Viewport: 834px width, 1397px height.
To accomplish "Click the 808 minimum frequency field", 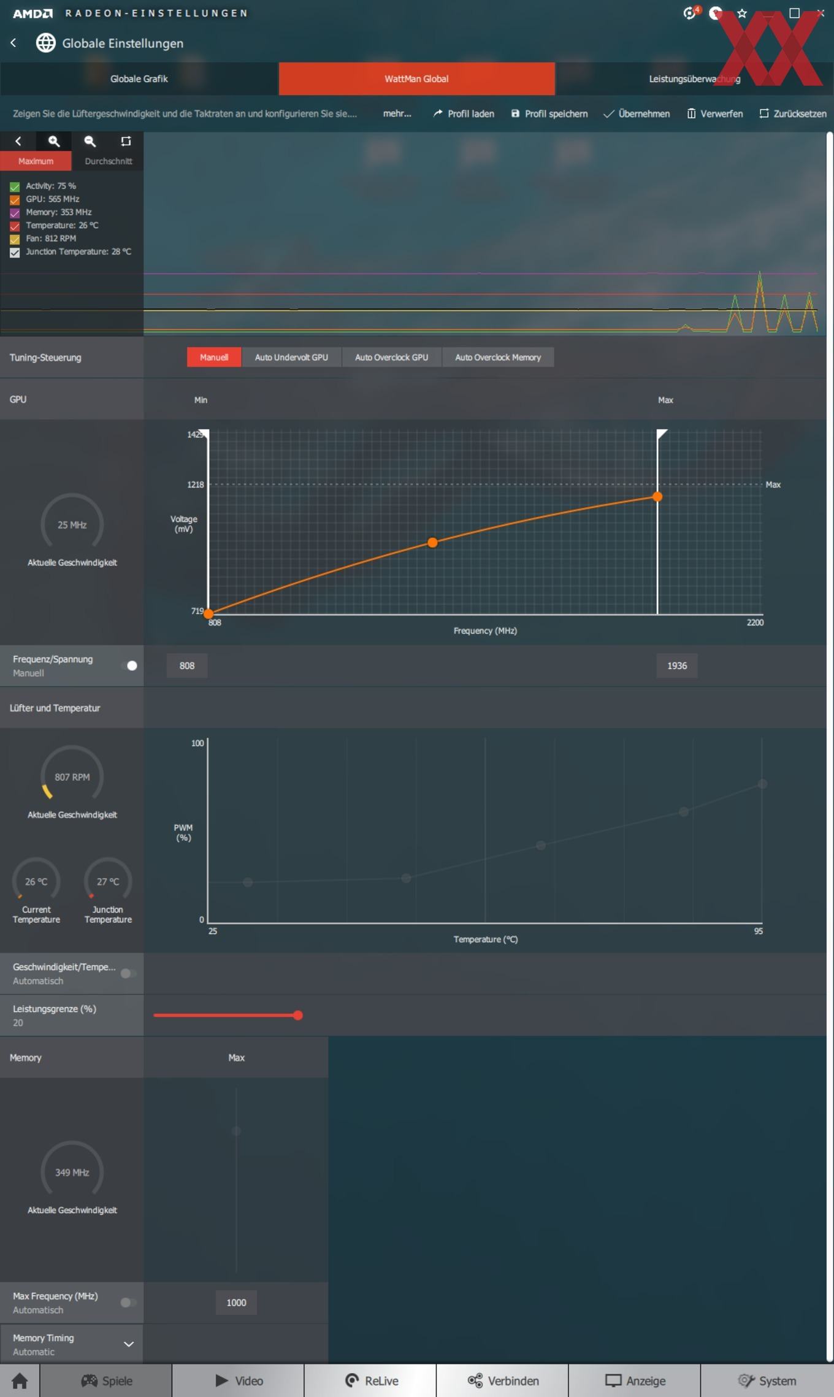I will (187, 665).
